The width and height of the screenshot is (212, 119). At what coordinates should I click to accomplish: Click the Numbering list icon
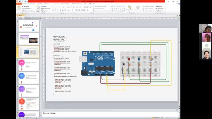pos(80,7)
